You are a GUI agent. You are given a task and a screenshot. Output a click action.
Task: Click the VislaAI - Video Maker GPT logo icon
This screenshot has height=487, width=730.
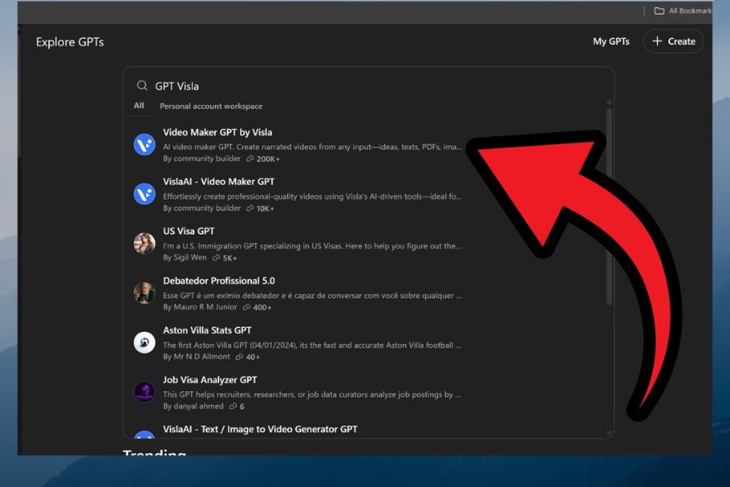[x=144, y=194]
